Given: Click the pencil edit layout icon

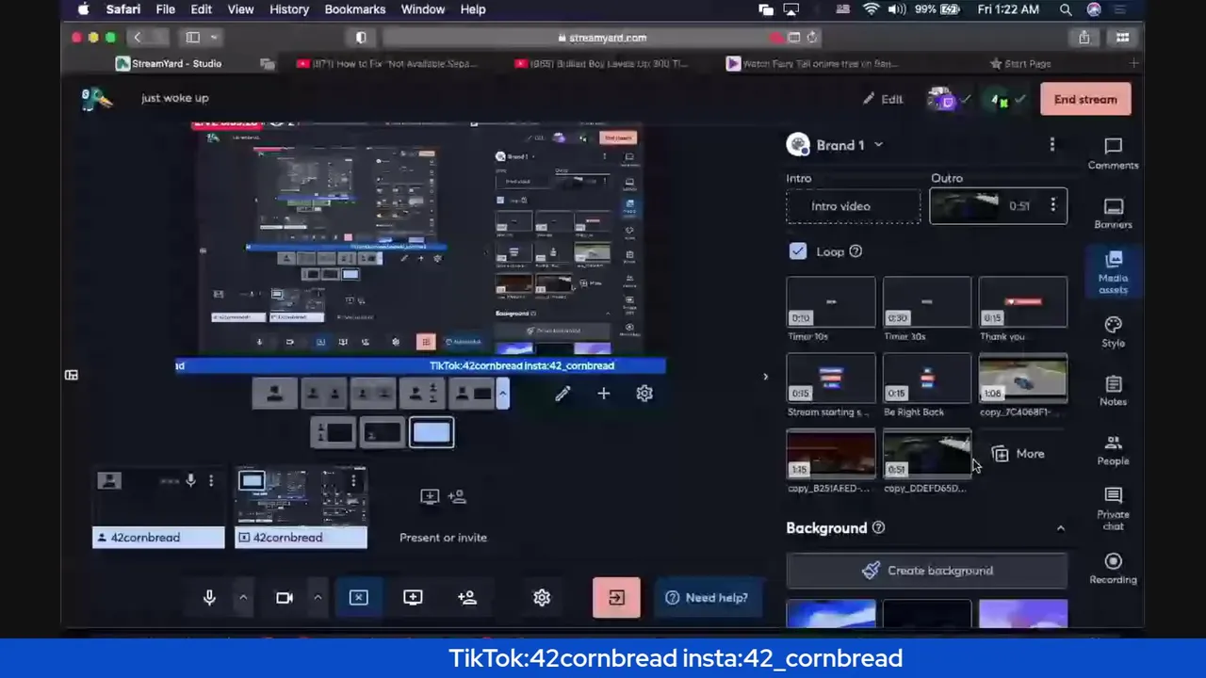Looking at the screenshot, I should point(562,394).
